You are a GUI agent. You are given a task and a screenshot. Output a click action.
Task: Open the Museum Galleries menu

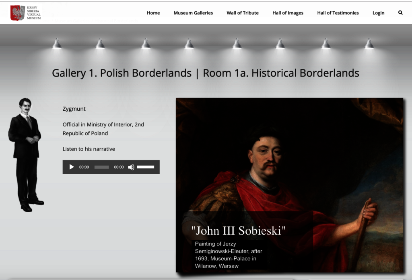193,13
